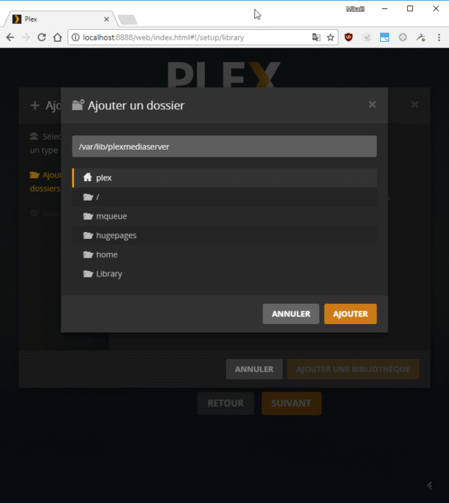Switch to the Plex tab

click(x=61, y=19)
